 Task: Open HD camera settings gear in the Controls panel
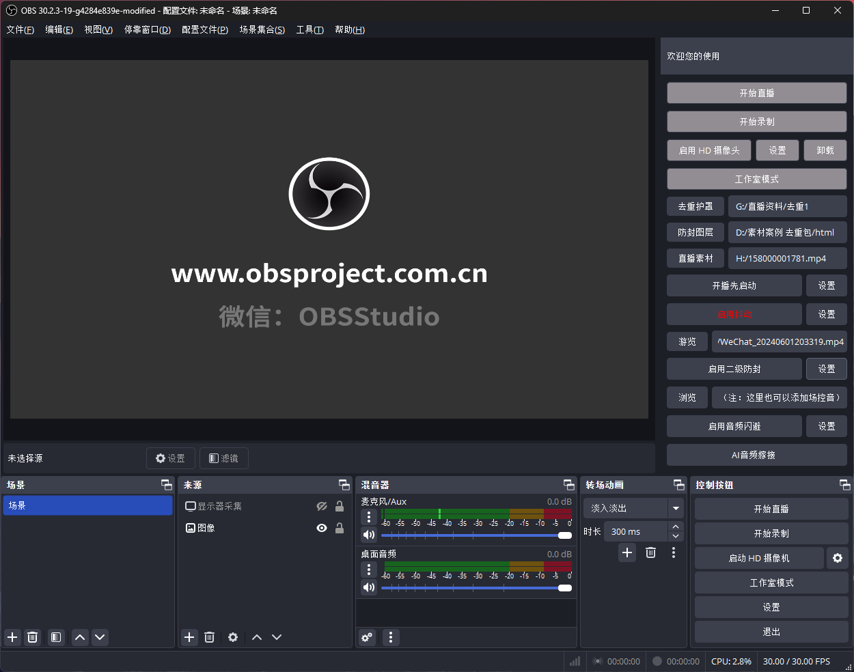coord(838,558)
